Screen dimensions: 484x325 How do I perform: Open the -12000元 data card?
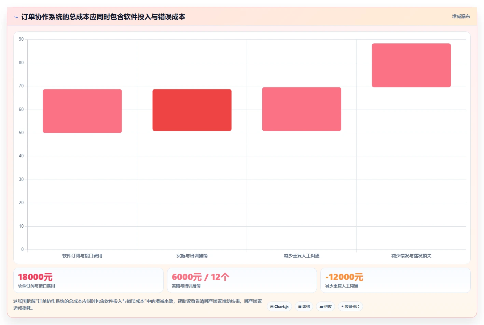pyautogui.click(x=396, y=280)
